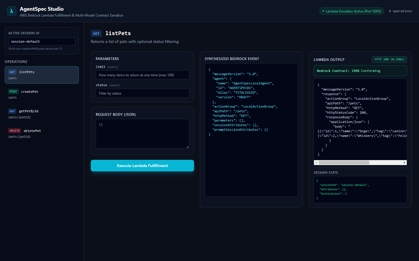Click the "version": "DRAFT" line
The image size is (419, 261).
(233, 97)
